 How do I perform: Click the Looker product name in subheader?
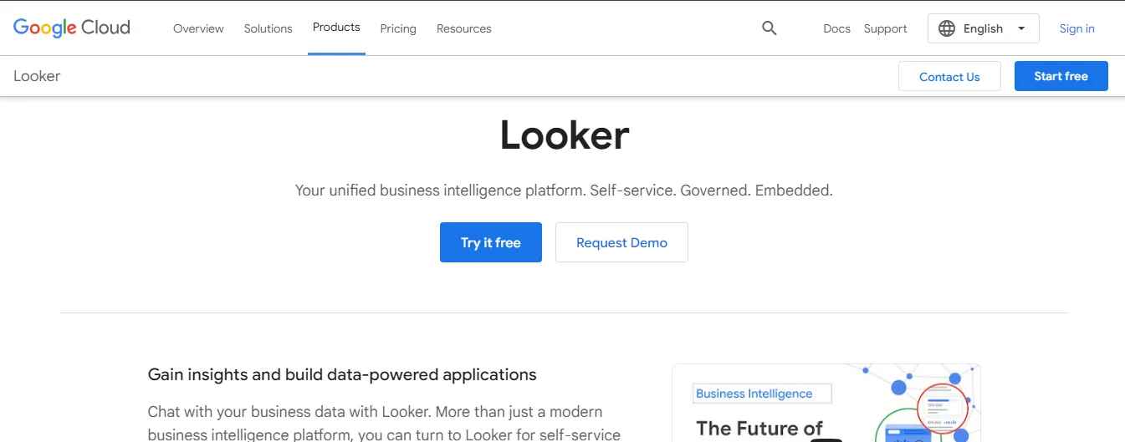(37, 76)
